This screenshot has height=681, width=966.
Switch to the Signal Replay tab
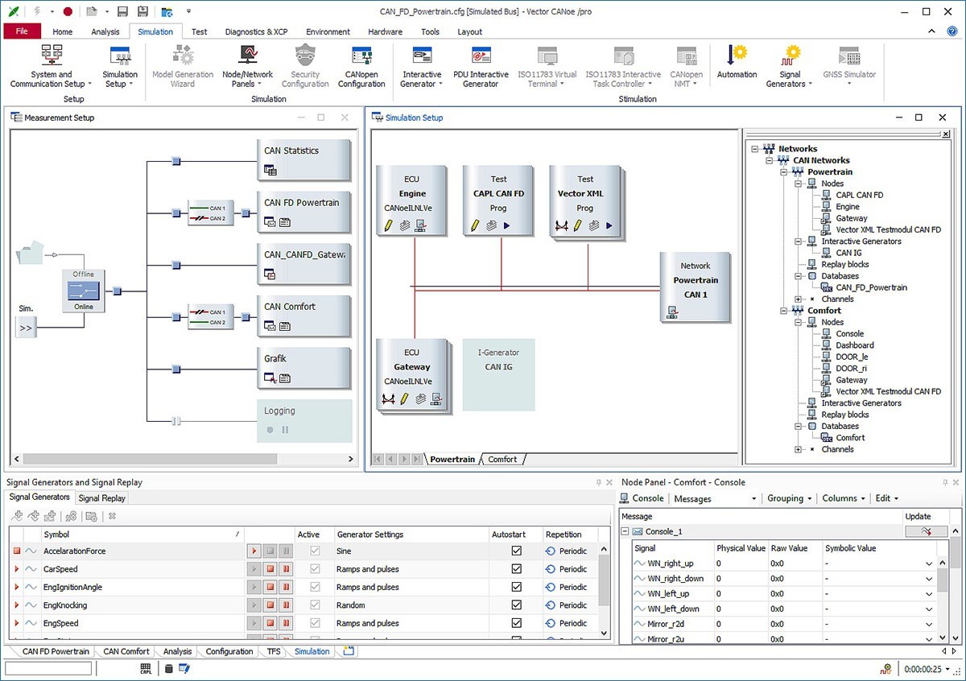click(101, 498)
